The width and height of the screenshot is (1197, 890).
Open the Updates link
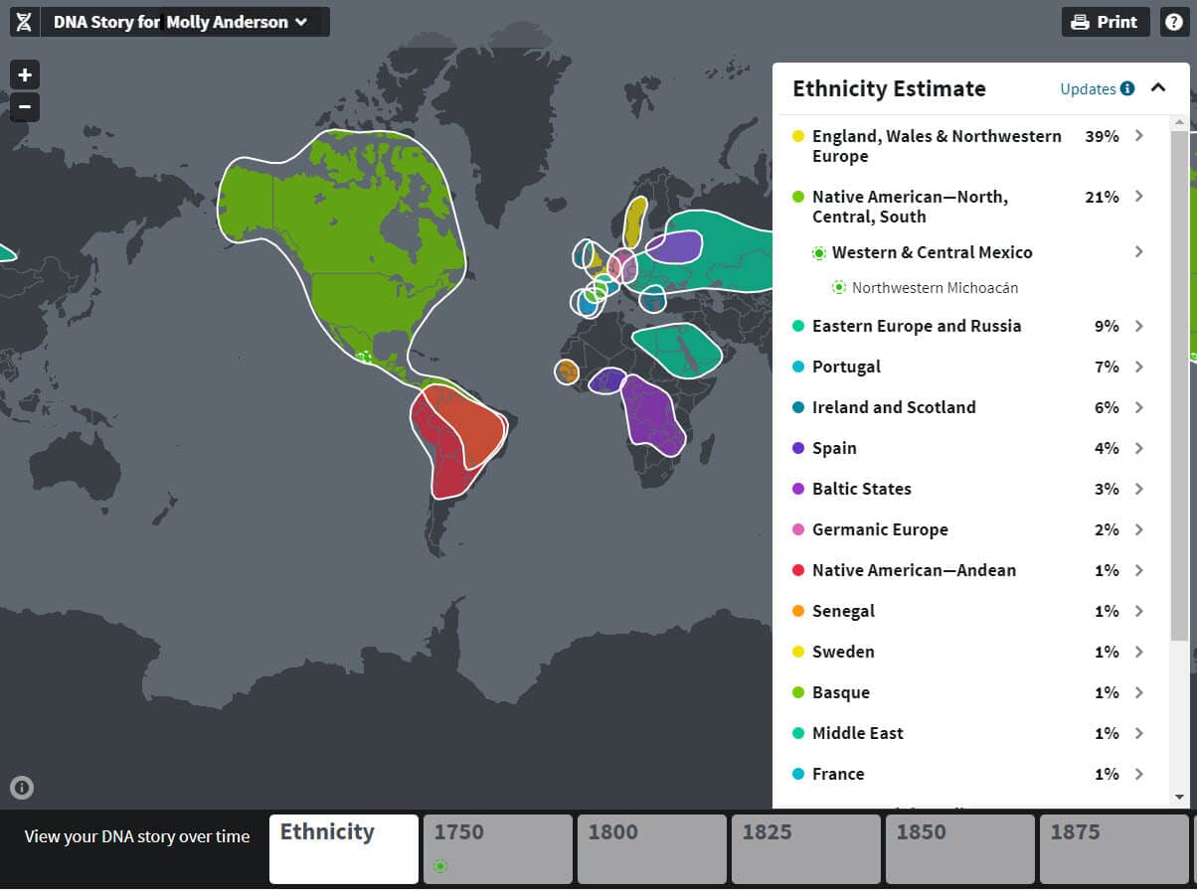[x=1088, y=88]
